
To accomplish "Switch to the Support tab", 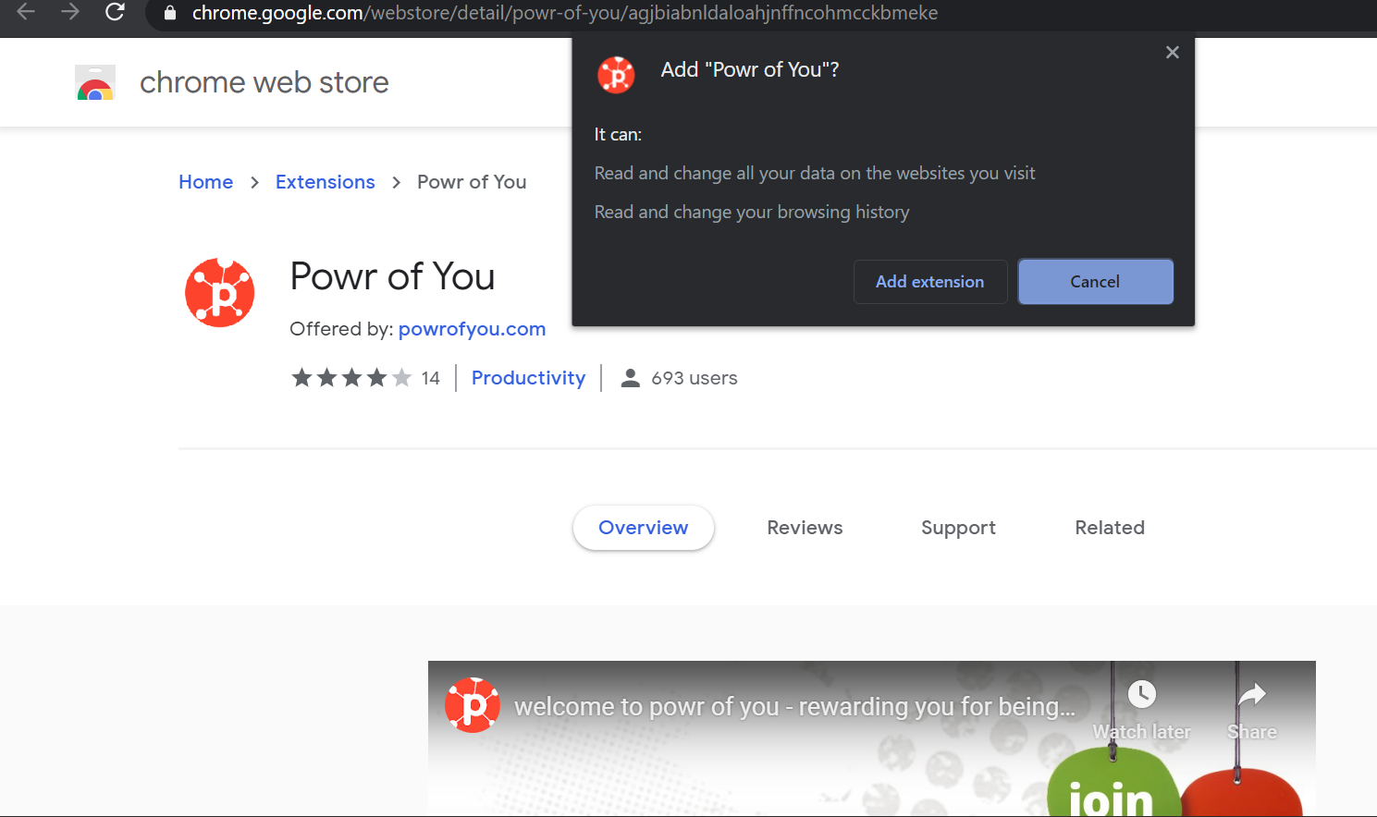I will 958,528.
